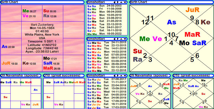
Task: Click the left Birth Chart title bar
Action: click(42, 2)
